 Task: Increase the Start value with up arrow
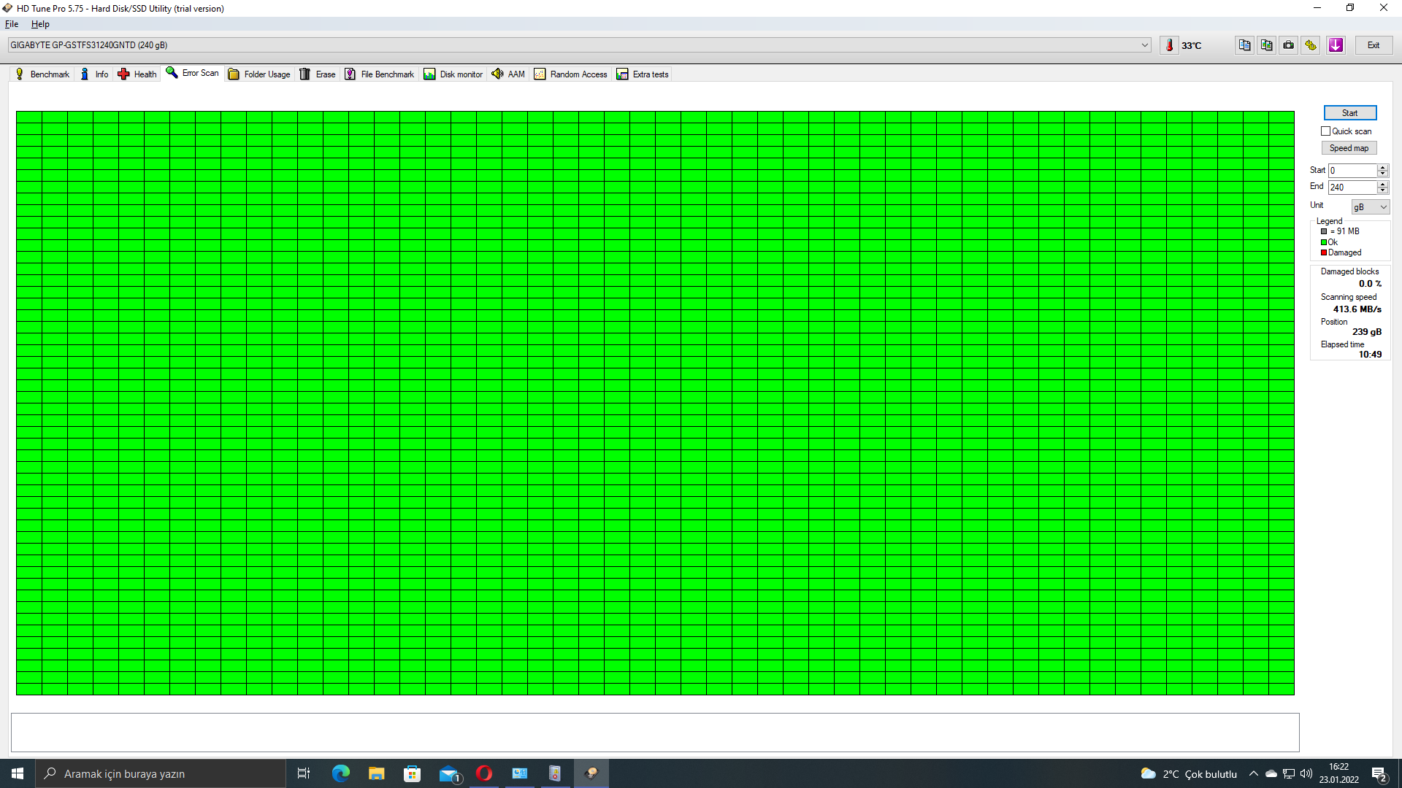click(1382, 167)
